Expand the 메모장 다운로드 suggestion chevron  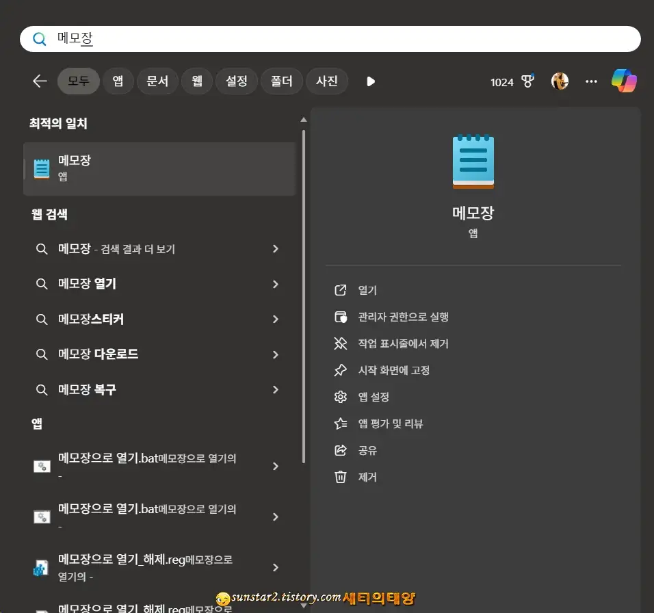tap(276, 354)
